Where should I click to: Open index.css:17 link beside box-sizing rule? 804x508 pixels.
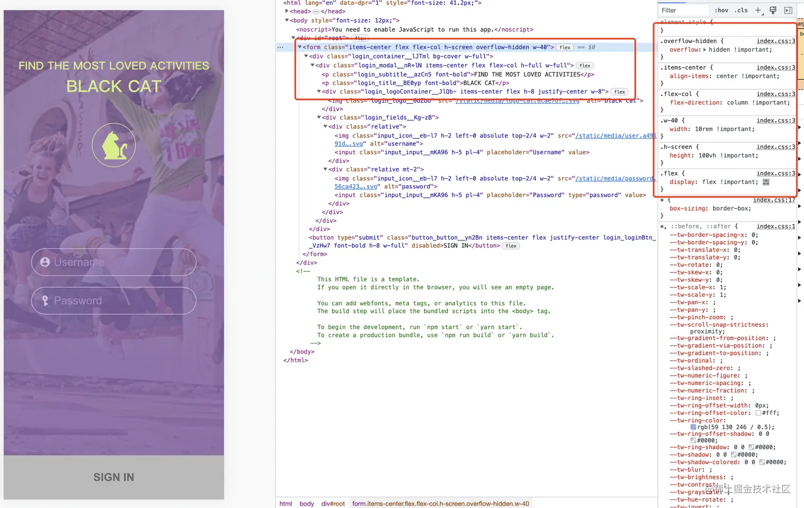coord(774,200)
